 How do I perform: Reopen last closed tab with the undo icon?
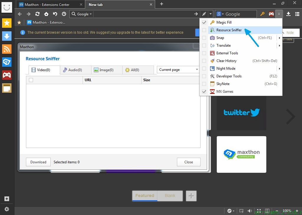(55, 14)
